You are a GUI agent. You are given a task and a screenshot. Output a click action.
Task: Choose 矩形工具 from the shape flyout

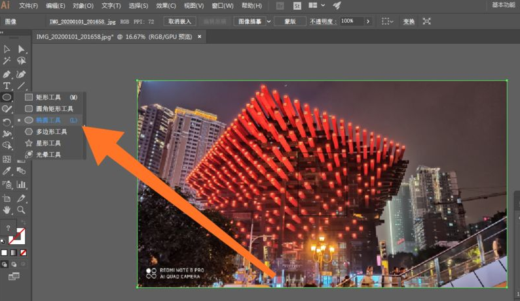point(48,97)
